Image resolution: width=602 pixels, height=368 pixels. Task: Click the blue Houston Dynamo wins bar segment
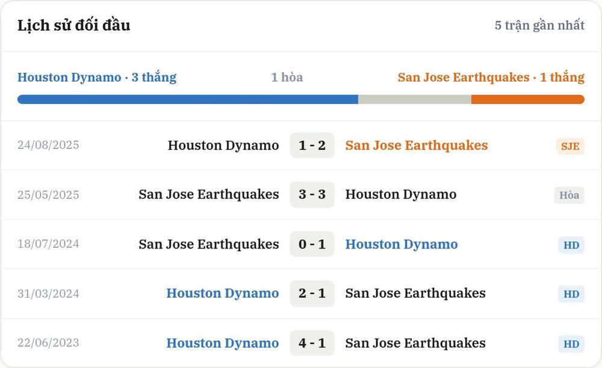point(188,100)
